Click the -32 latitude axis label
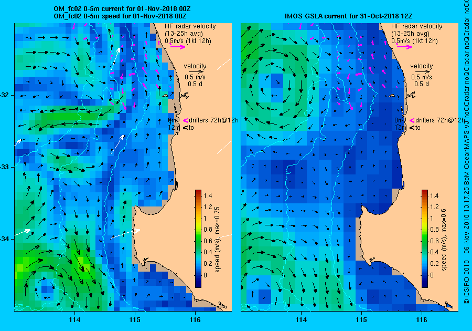 [x=5, y=95]
